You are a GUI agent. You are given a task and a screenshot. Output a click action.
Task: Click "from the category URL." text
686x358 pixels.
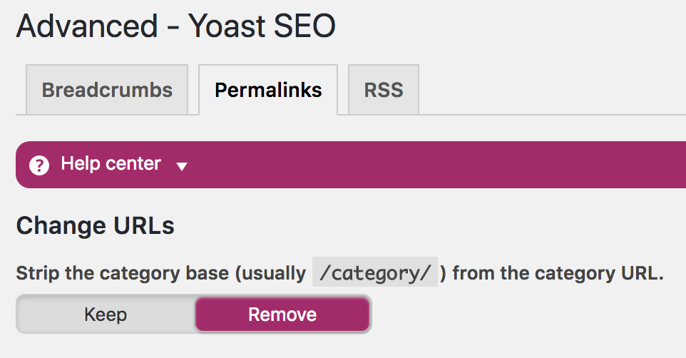558,273
